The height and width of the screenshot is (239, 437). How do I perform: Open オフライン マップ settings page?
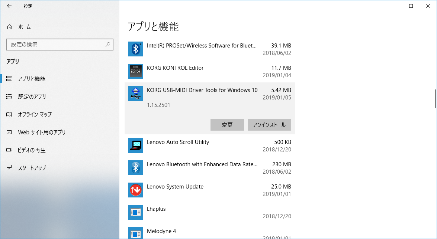tap(60, 114)
